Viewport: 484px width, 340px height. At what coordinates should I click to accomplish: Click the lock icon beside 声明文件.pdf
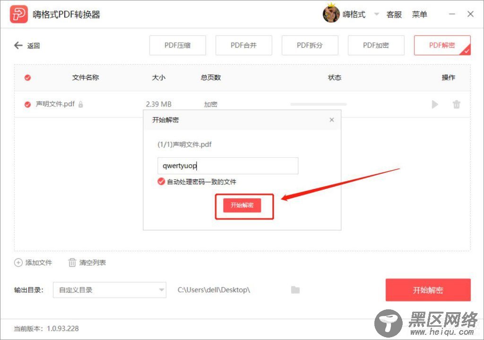[x=80, y=104]
